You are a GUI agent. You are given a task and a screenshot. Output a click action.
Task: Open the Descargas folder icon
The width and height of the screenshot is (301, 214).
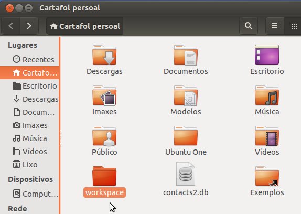(104, 55)
